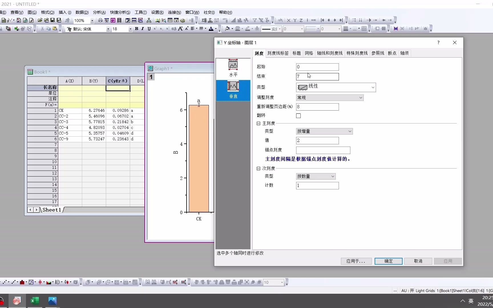Click the Cancel (取消) button
493x308 pixels.
point(418,261)
